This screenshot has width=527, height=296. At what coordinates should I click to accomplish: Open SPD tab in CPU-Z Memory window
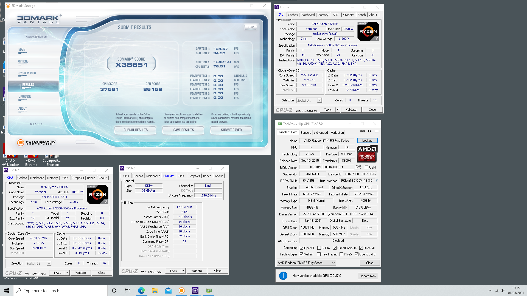point(181,176)
